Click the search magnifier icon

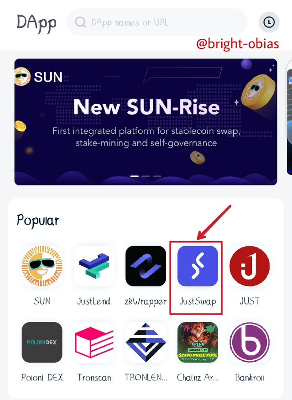[80, 22]
